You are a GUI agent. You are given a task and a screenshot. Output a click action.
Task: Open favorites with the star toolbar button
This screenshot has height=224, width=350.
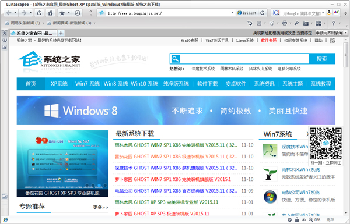pyautogui.click(x=62, y=13)
